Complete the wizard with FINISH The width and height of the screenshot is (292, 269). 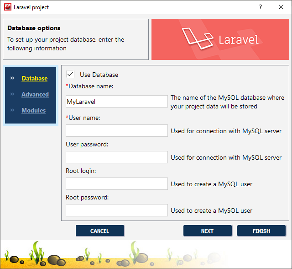[x=261, y=231]
